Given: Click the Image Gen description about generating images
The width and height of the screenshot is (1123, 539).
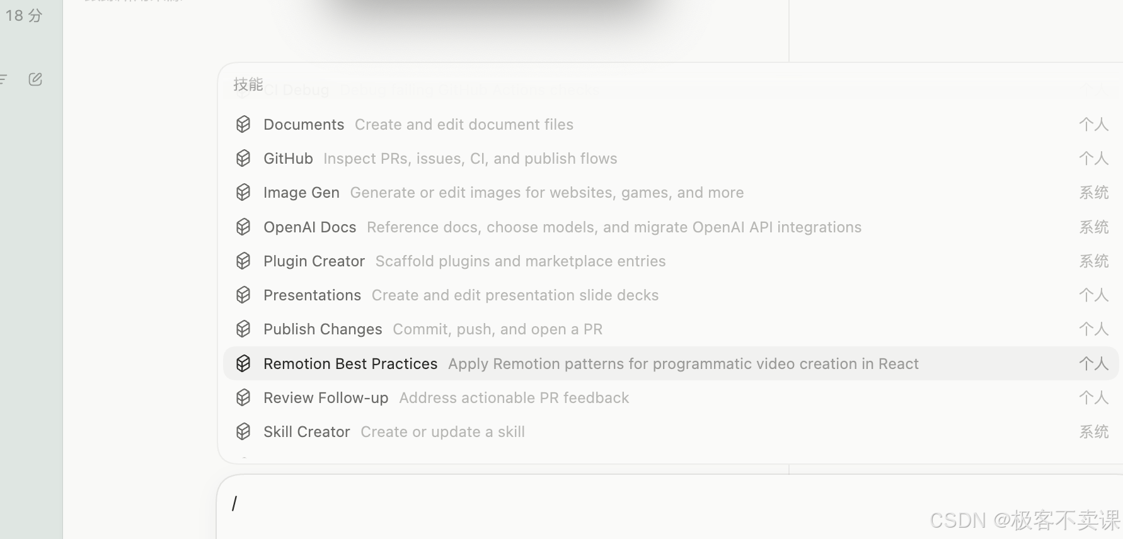Looking at the screenshot, I should 547,193.
